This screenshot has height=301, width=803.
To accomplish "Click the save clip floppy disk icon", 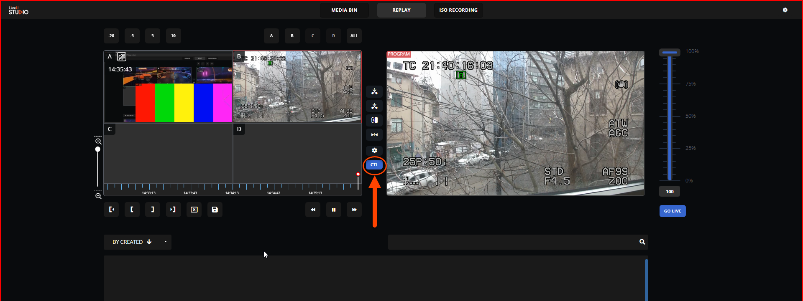I will [215, 210].
